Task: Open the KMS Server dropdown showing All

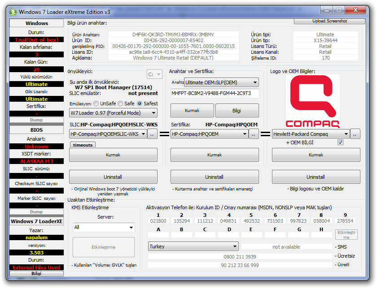Action: [x=104, y=227]
